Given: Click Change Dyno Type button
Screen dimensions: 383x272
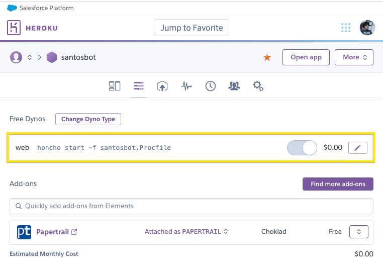Looking at the screenshot, I should (88, 119).
